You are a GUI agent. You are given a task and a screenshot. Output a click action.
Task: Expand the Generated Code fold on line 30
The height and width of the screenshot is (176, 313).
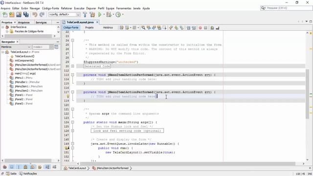[73, 66]
